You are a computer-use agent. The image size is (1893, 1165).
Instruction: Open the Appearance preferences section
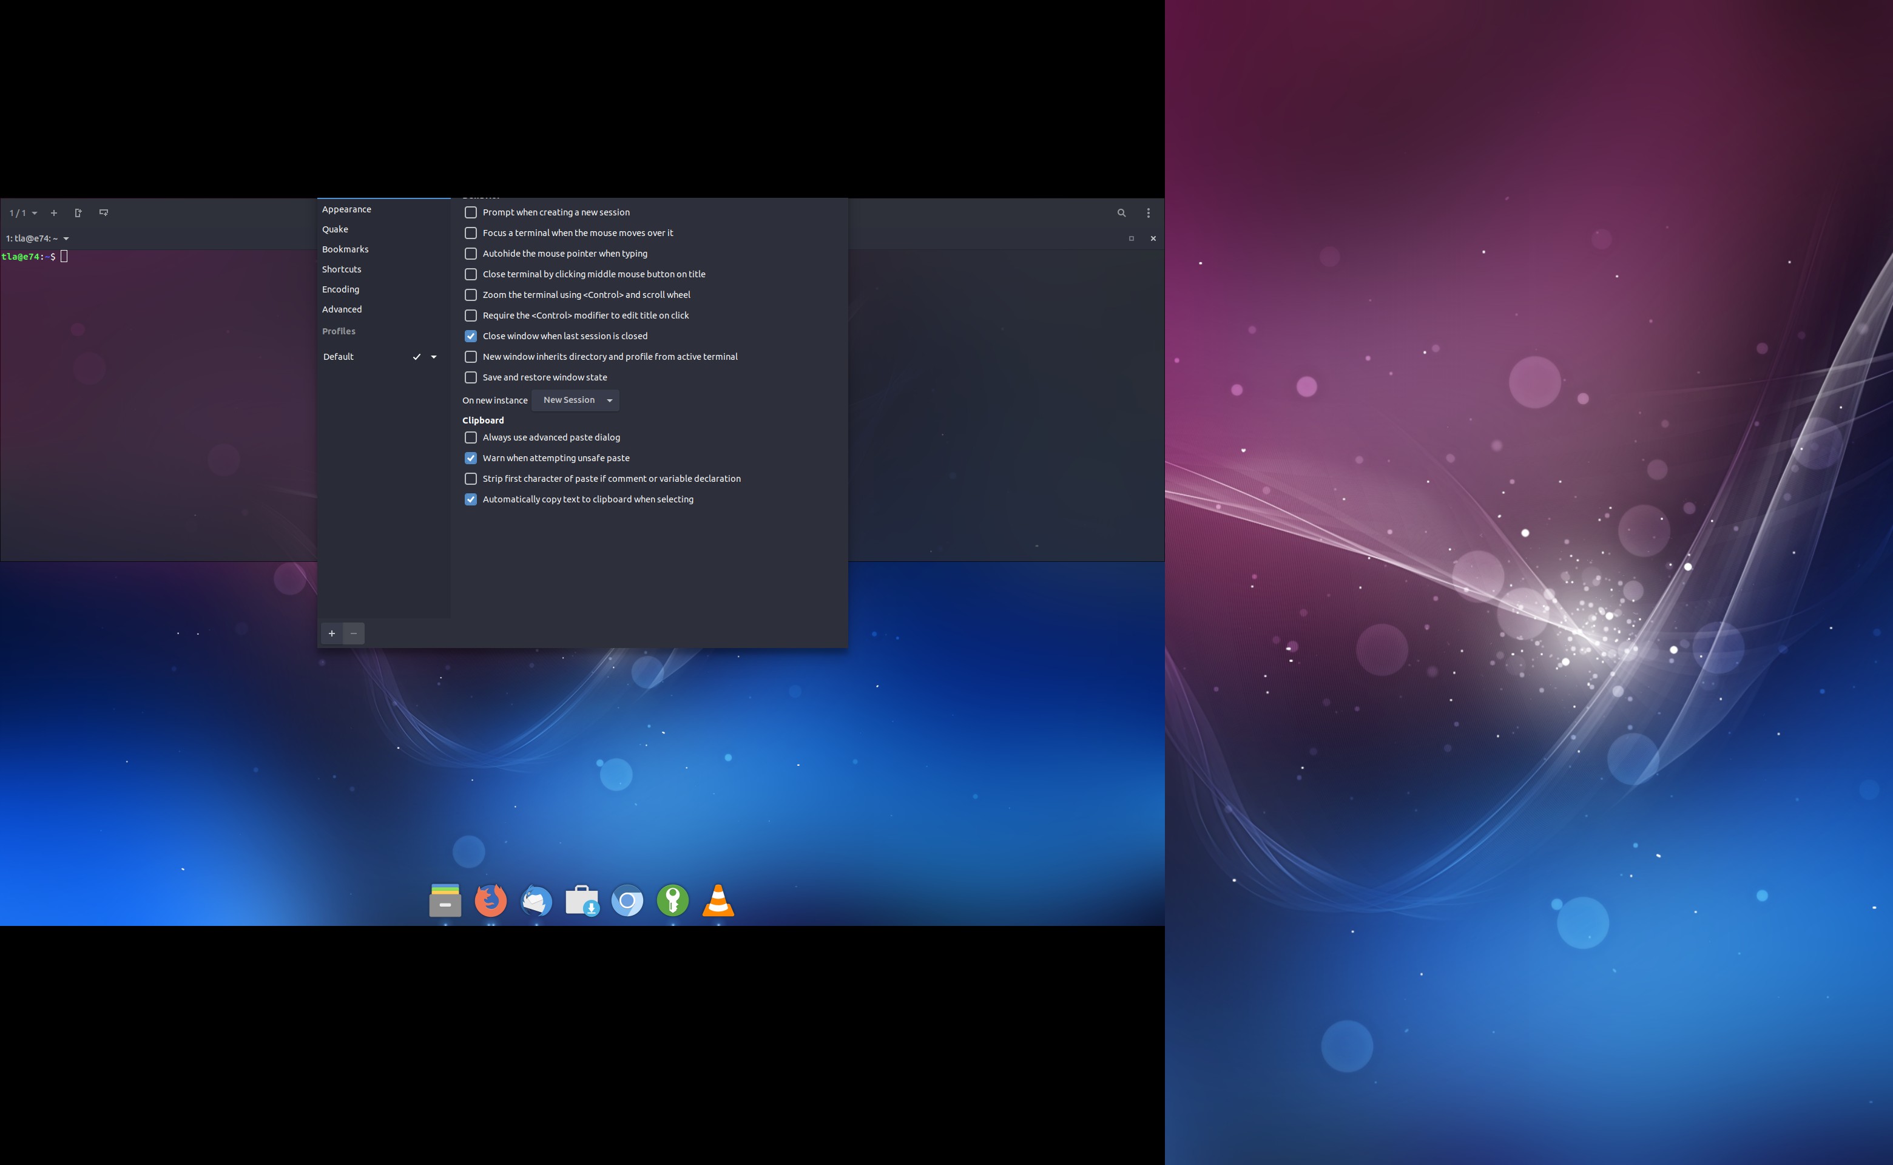pyautogui.click(x=346, y=209)
